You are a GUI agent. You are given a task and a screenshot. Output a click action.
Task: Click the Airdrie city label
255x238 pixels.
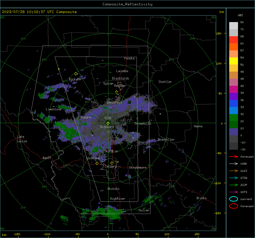[112, 151]
